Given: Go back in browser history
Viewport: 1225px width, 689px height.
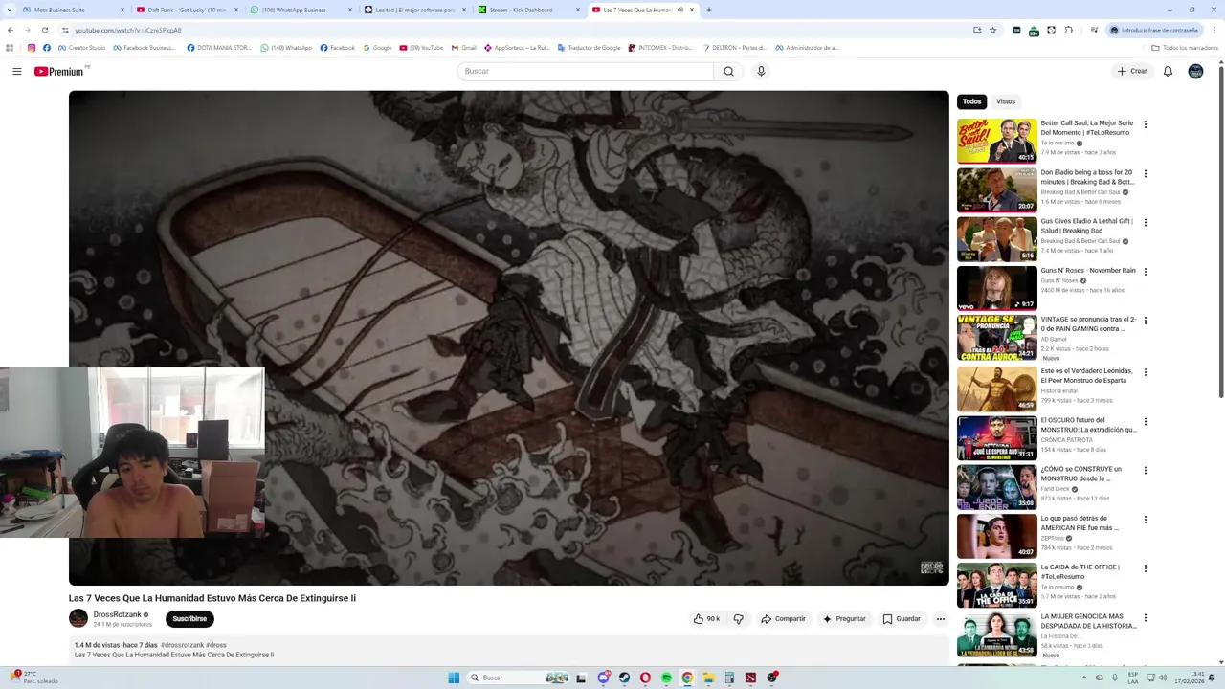Looking at the screenshot, I should 11,30.
